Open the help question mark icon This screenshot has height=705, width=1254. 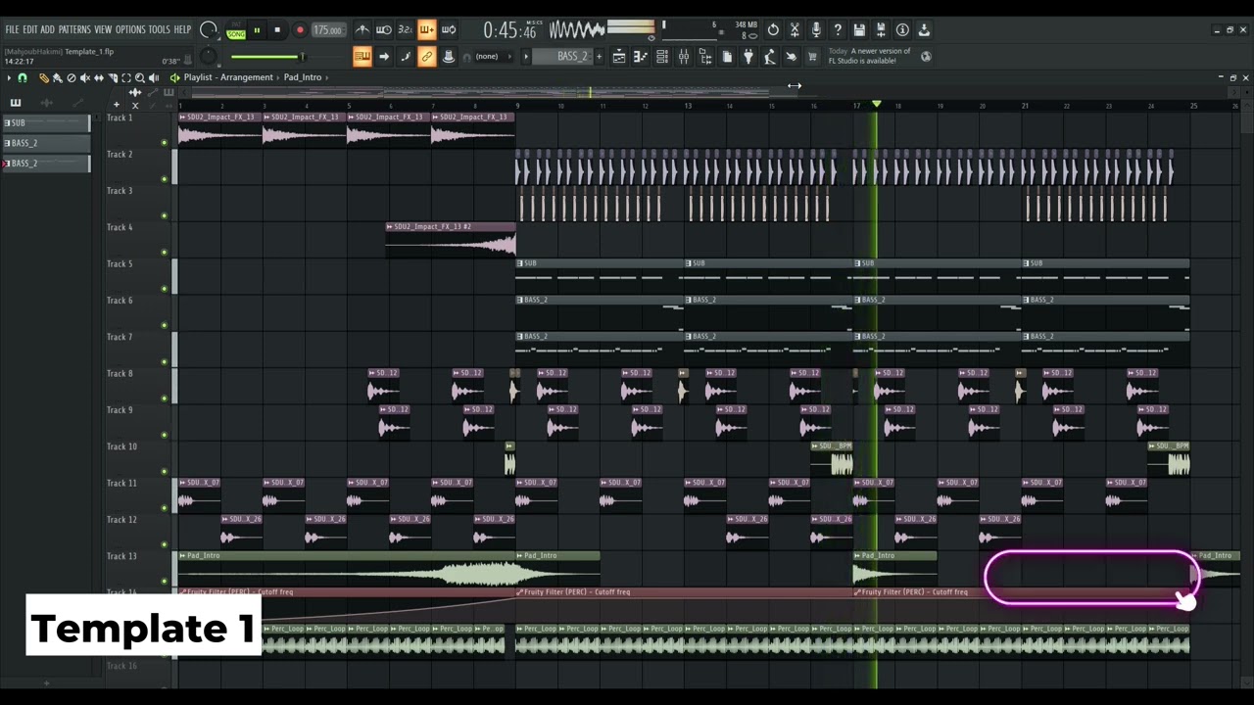pos(838,29)
